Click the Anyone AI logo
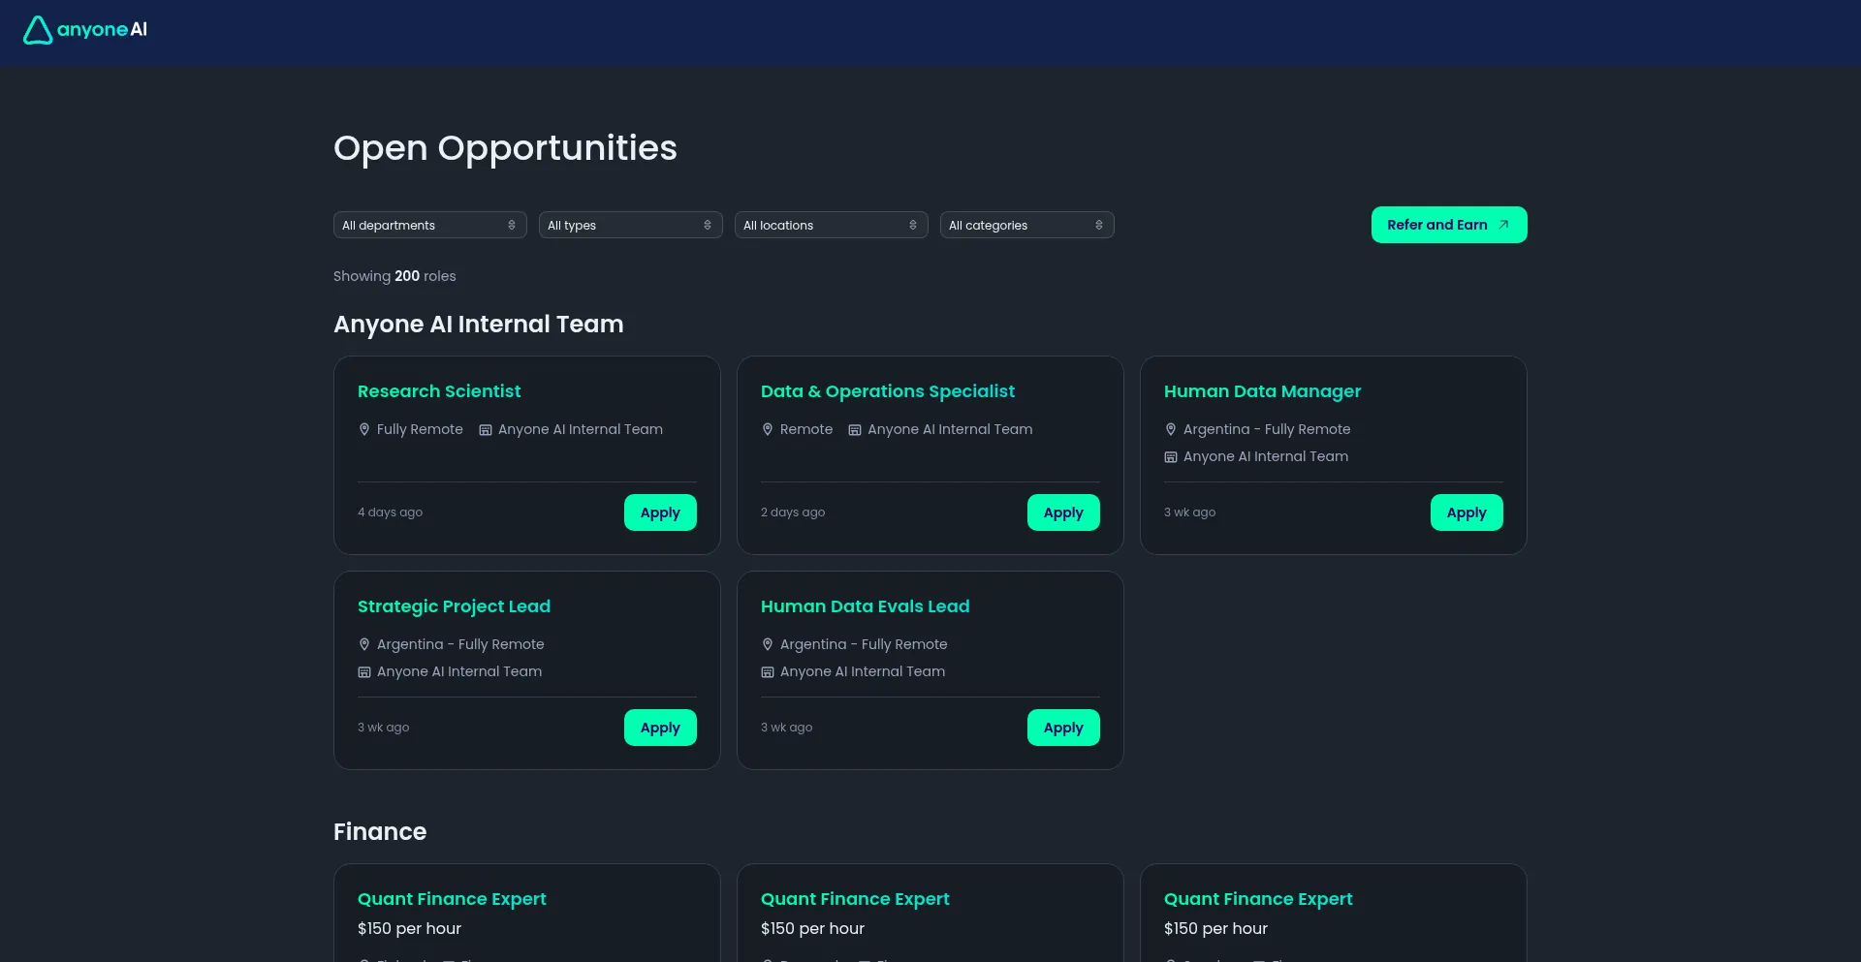Viewport: 1861px width, 962px height. (x=85, y=30)
